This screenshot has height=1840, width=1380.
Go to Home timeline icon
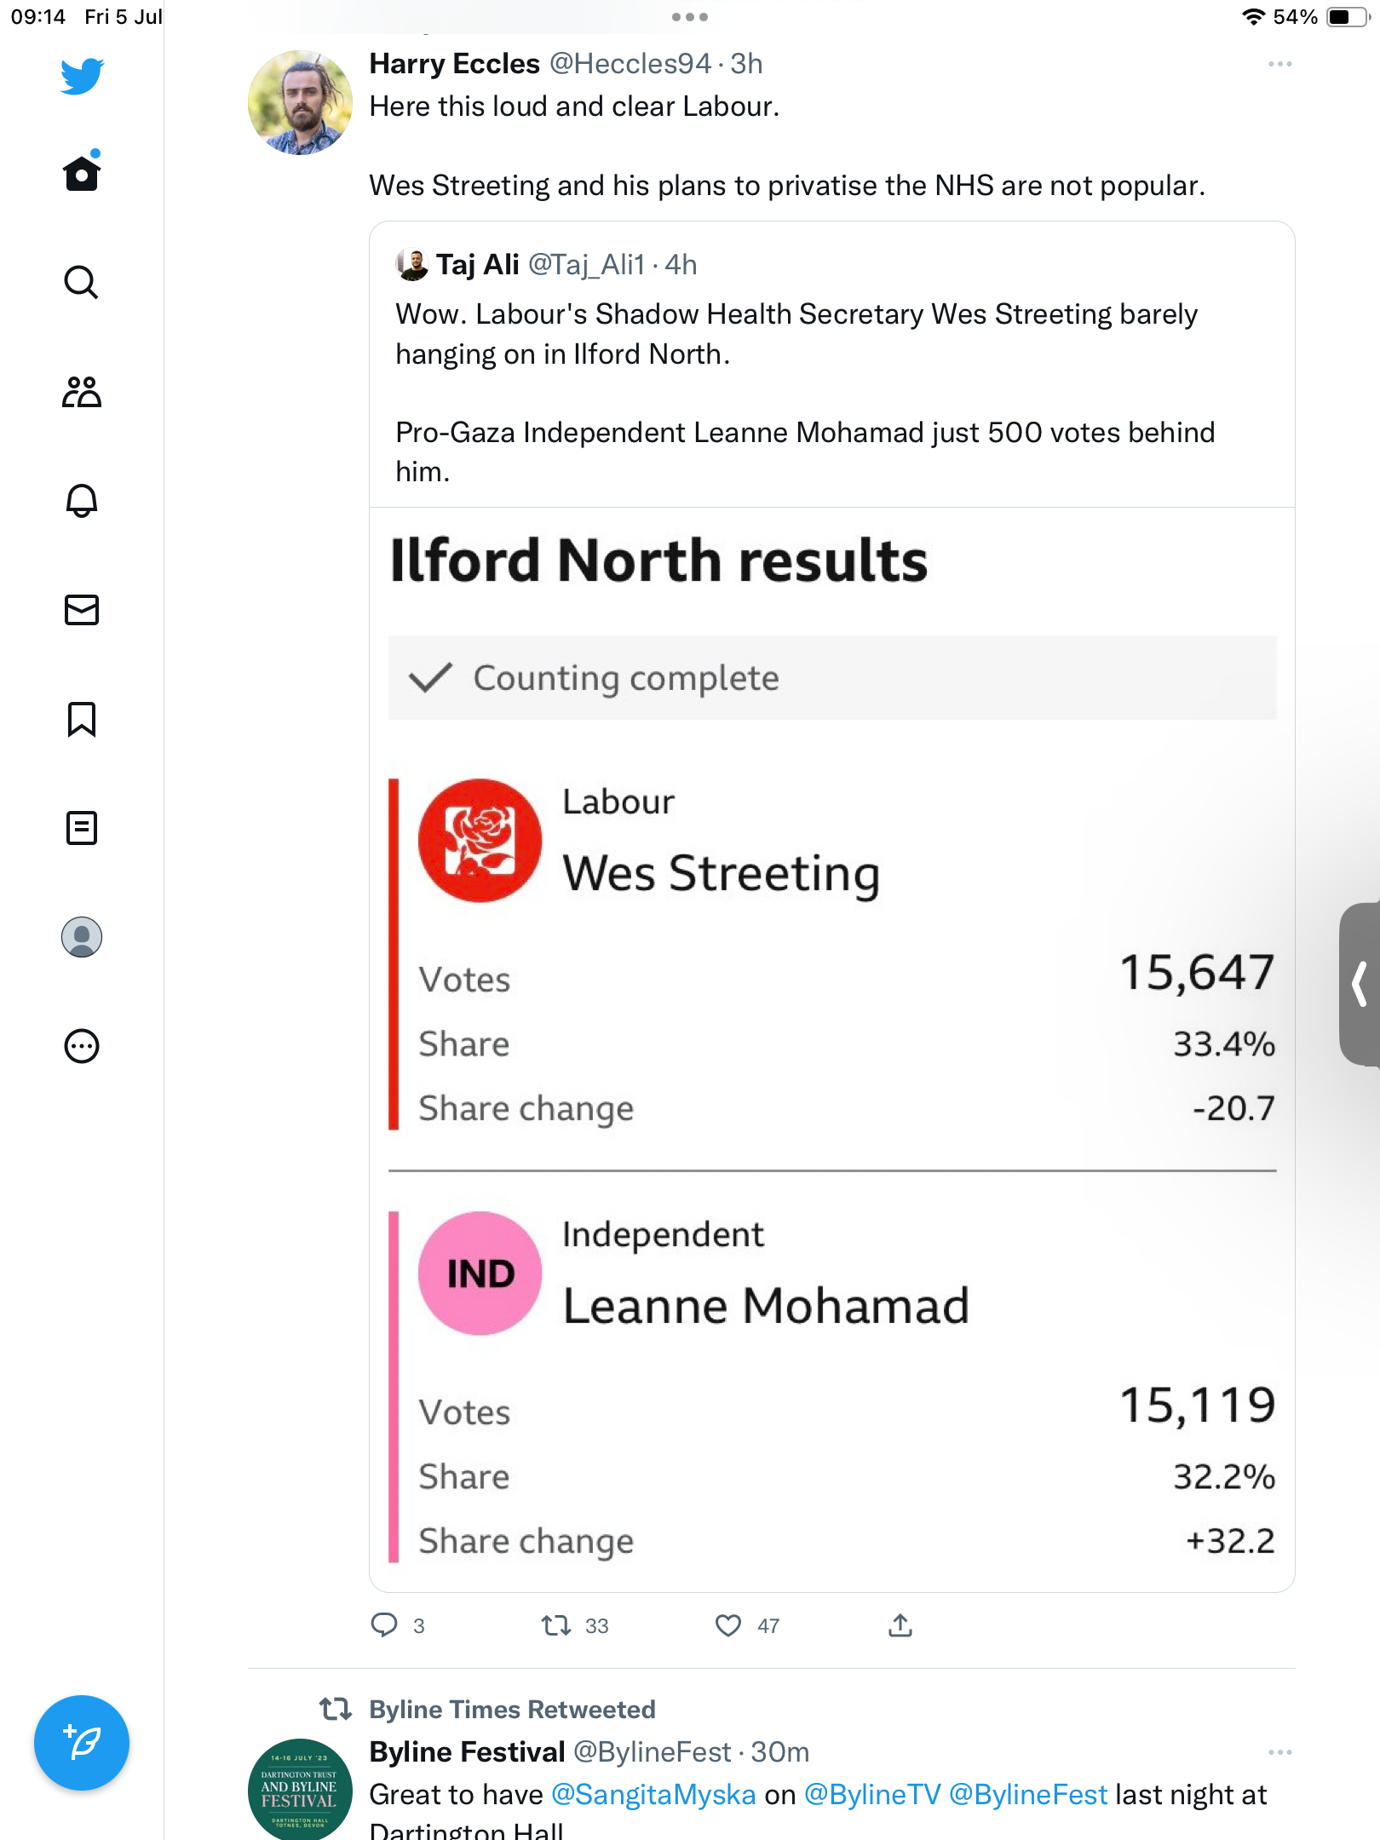coord(82,173)
